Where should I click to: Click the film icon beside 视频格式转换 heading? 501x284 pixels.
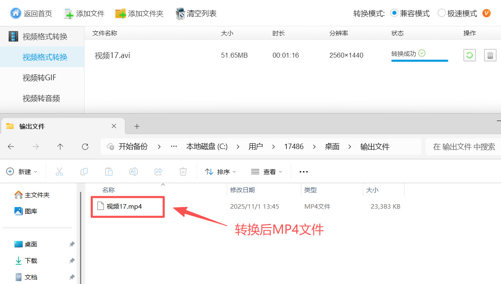[x=14, y=37]
